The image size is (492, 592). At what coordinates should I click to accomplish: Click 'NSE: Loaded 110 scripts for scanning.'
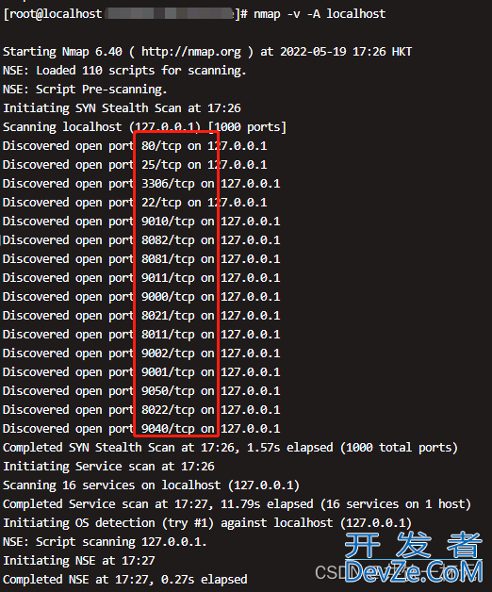tap(124, 71)
